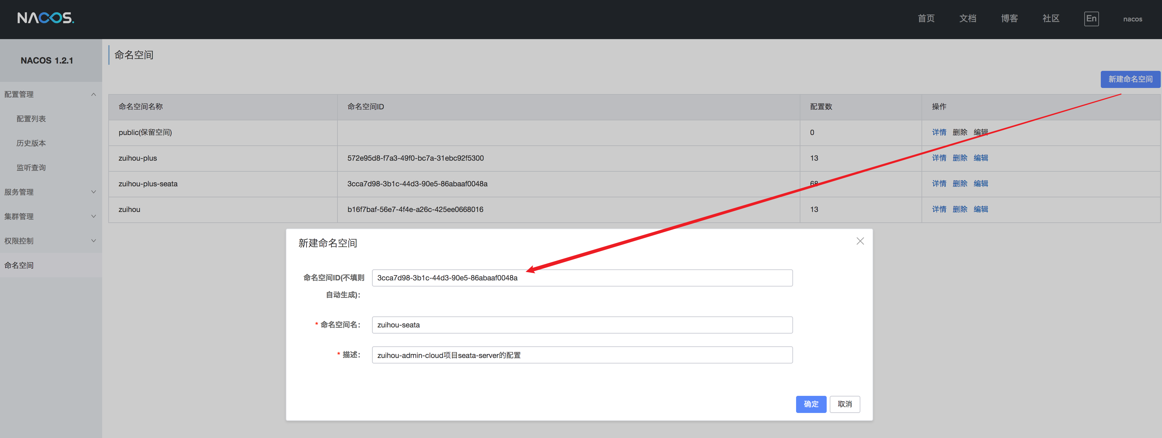The height and width of the screenshot is (438, 1162).
Task: Click the NACOS 1.2.1 version label
Action: [47, 60]
